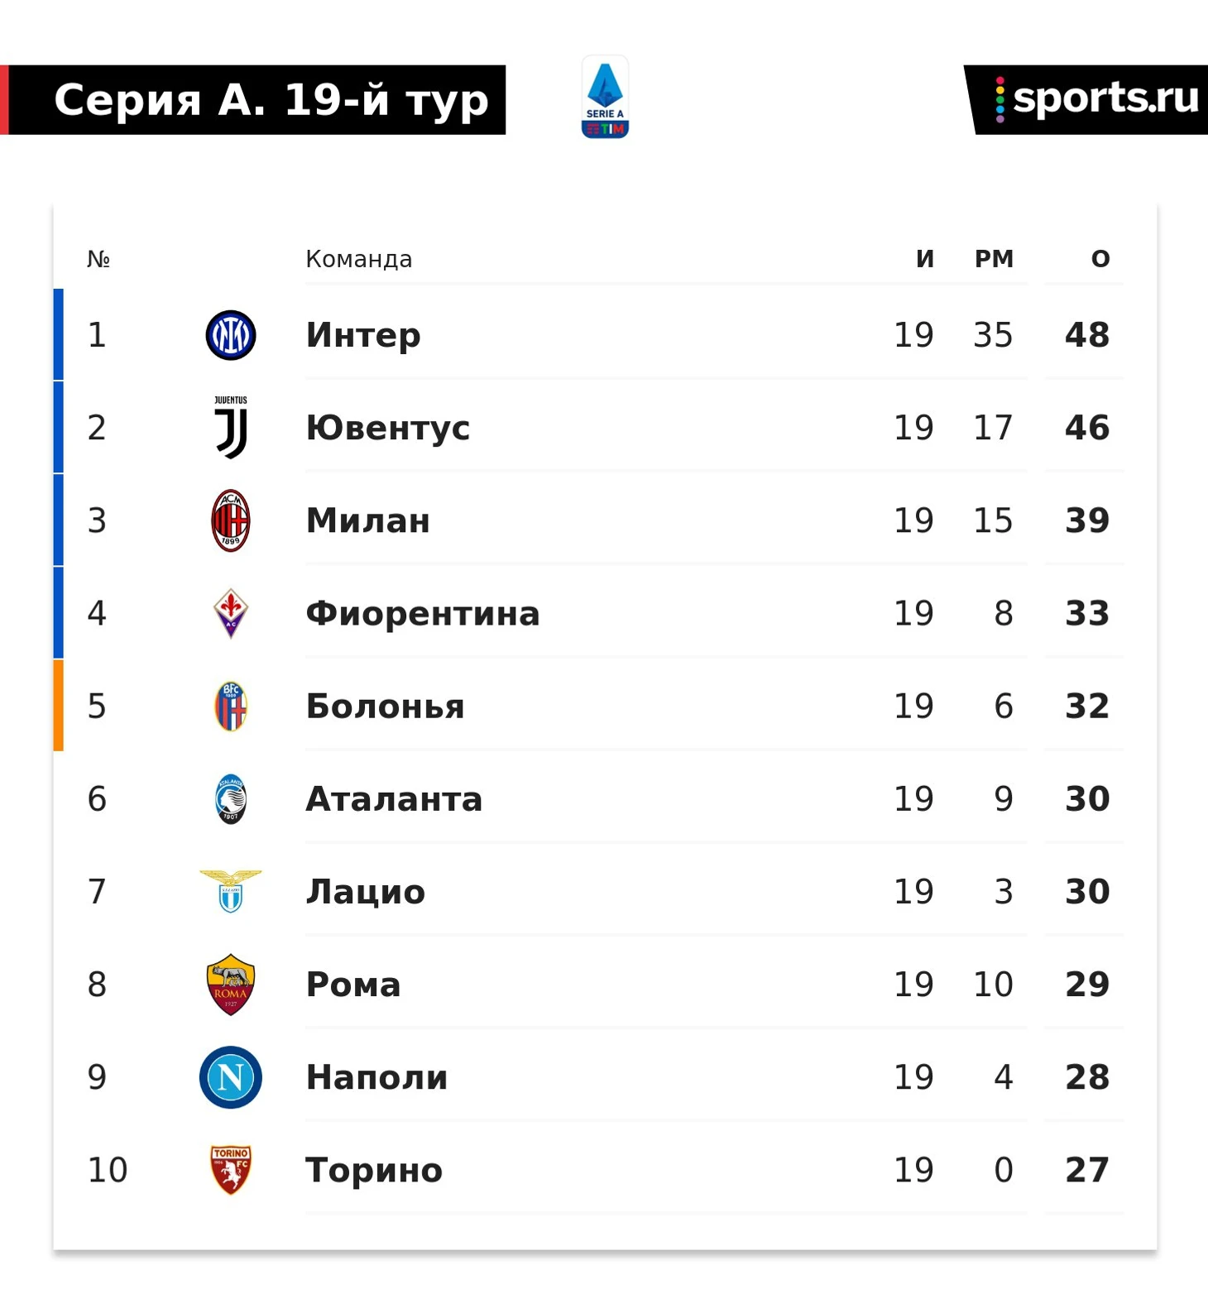Open the Bologna club crest
Viewport: 1208px width, 1289px height.
click(x=231, y=706)
